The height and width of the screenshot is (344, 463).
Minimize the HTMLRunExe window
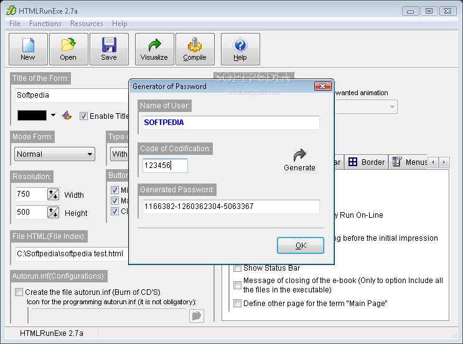(x=410, y=11)
